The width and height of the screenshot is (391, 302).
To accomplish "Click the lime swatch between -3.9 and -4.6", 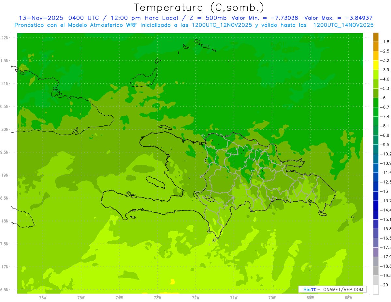I will 376,74.
